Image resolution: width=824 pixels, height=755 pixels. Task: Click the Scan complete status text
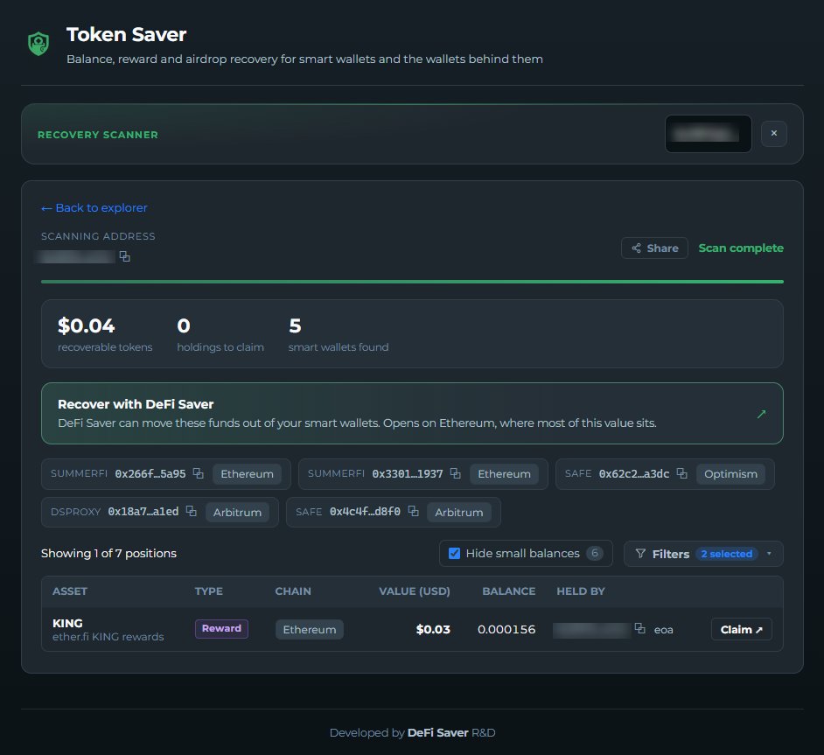pyautogui.click(x=740, y=248)
